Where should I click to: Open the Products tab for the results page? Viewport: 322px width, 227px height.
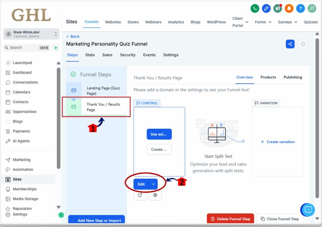(268, 77)
